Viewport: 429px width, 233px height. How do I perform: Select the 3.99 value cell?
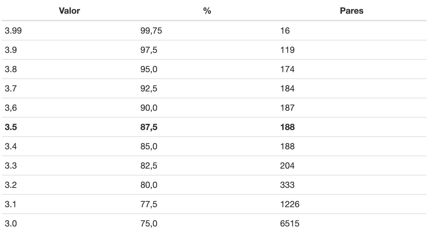point(69,30)
